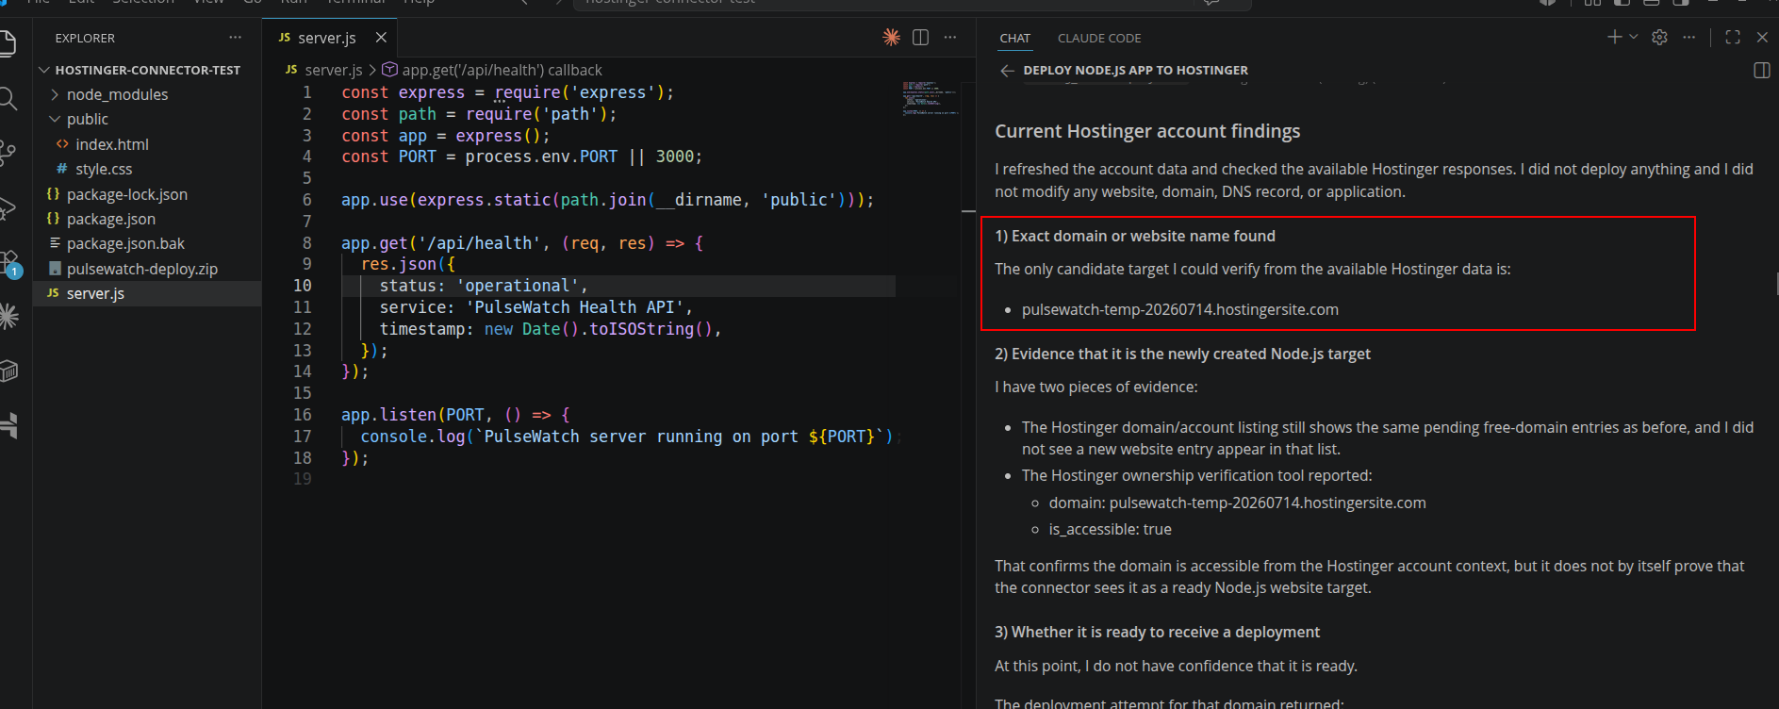
Task: Place cursor on line 10 status property
Action: [x=483, y=286]
